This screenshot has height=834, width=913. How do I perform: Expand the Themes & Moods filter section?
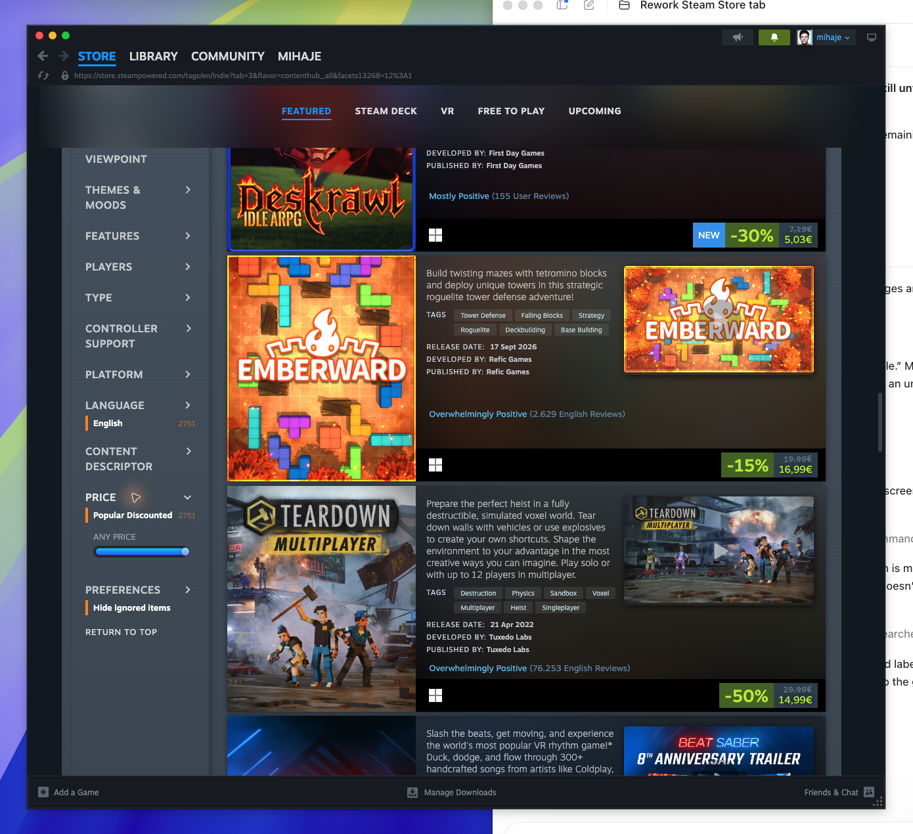(139, 197)
